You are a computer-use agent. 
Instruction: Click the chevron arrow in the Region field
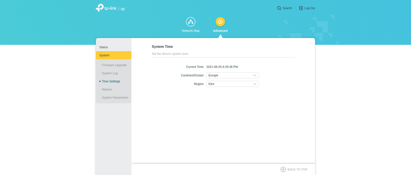coord(255,84)
